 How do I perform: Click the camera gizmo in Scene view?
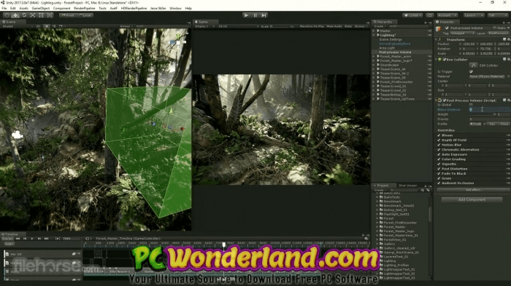[17, 135]
